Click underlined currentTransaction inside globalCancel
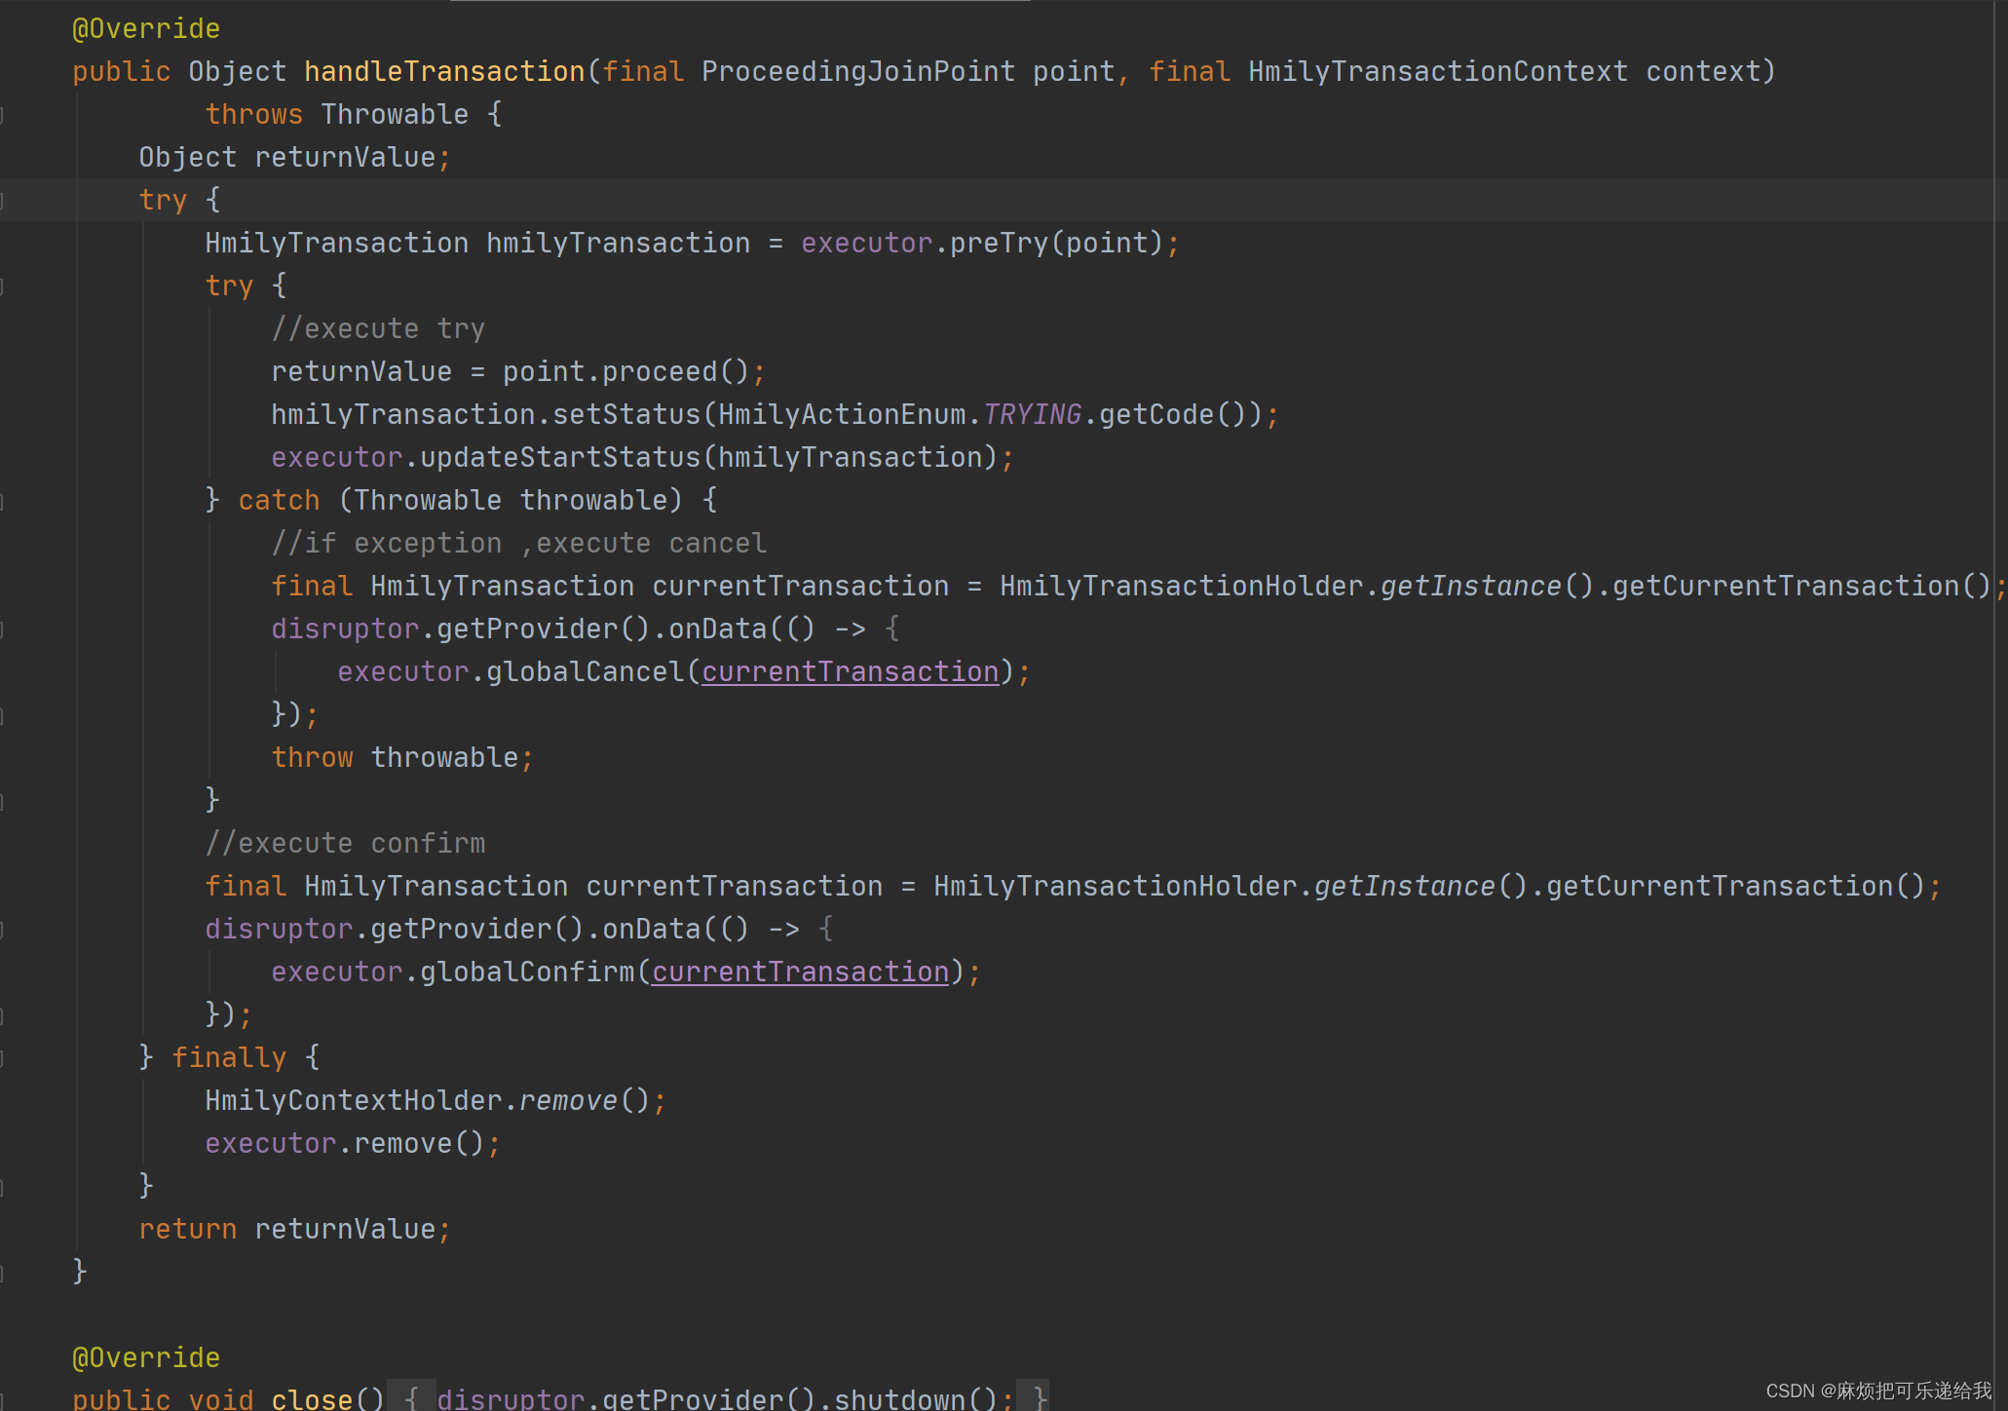The width and height of the screenshot is (2008, 1411). point(851,671)
